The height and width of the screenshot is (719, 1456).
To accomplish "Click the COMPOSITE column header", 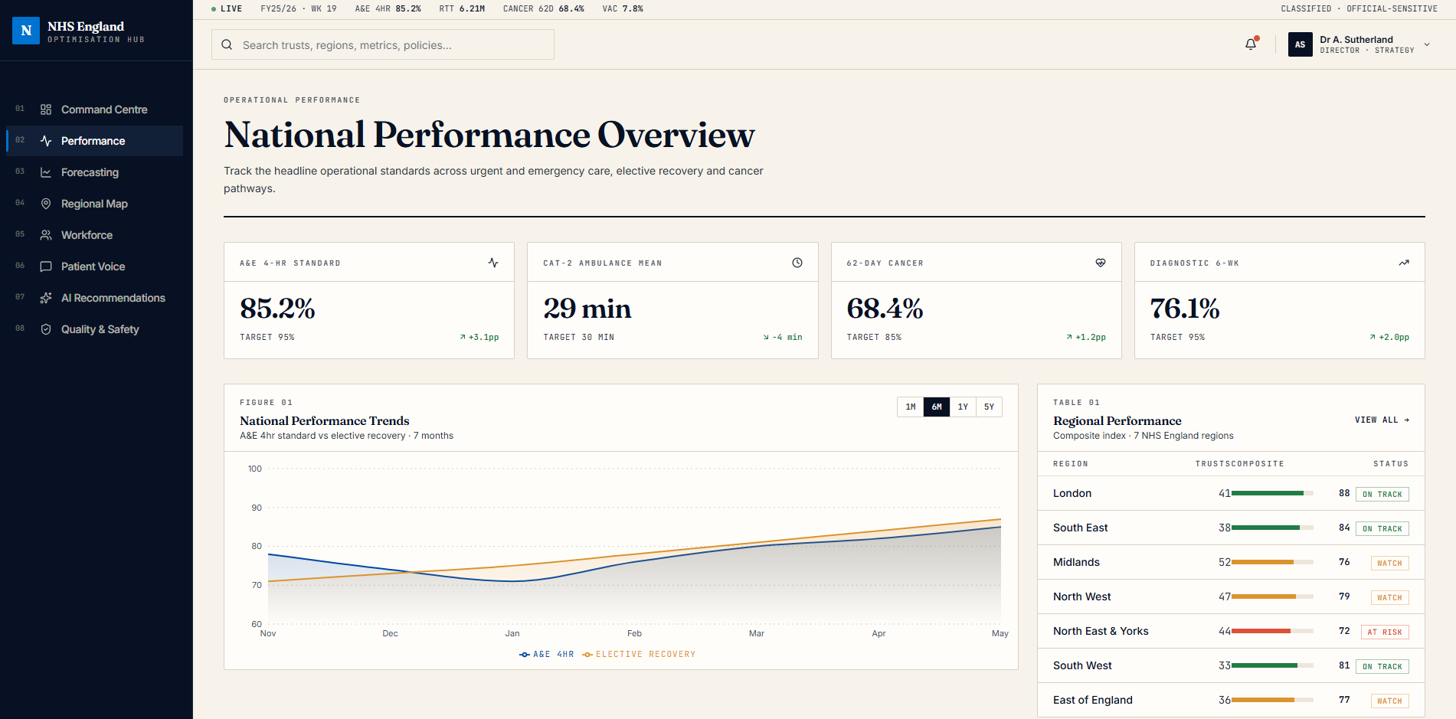I will 1257,464.
